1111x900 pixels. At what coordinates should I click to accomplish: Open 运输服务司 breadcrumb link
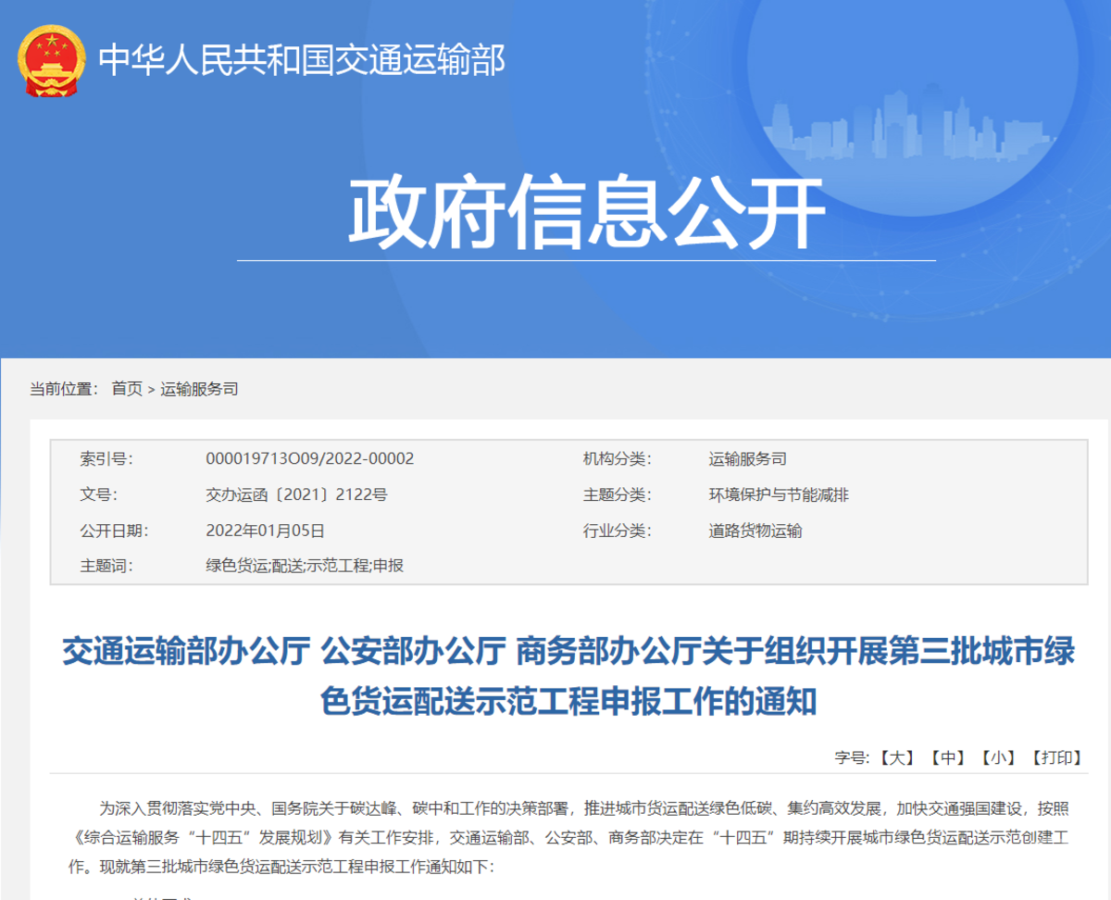click(x=199, y=389)
